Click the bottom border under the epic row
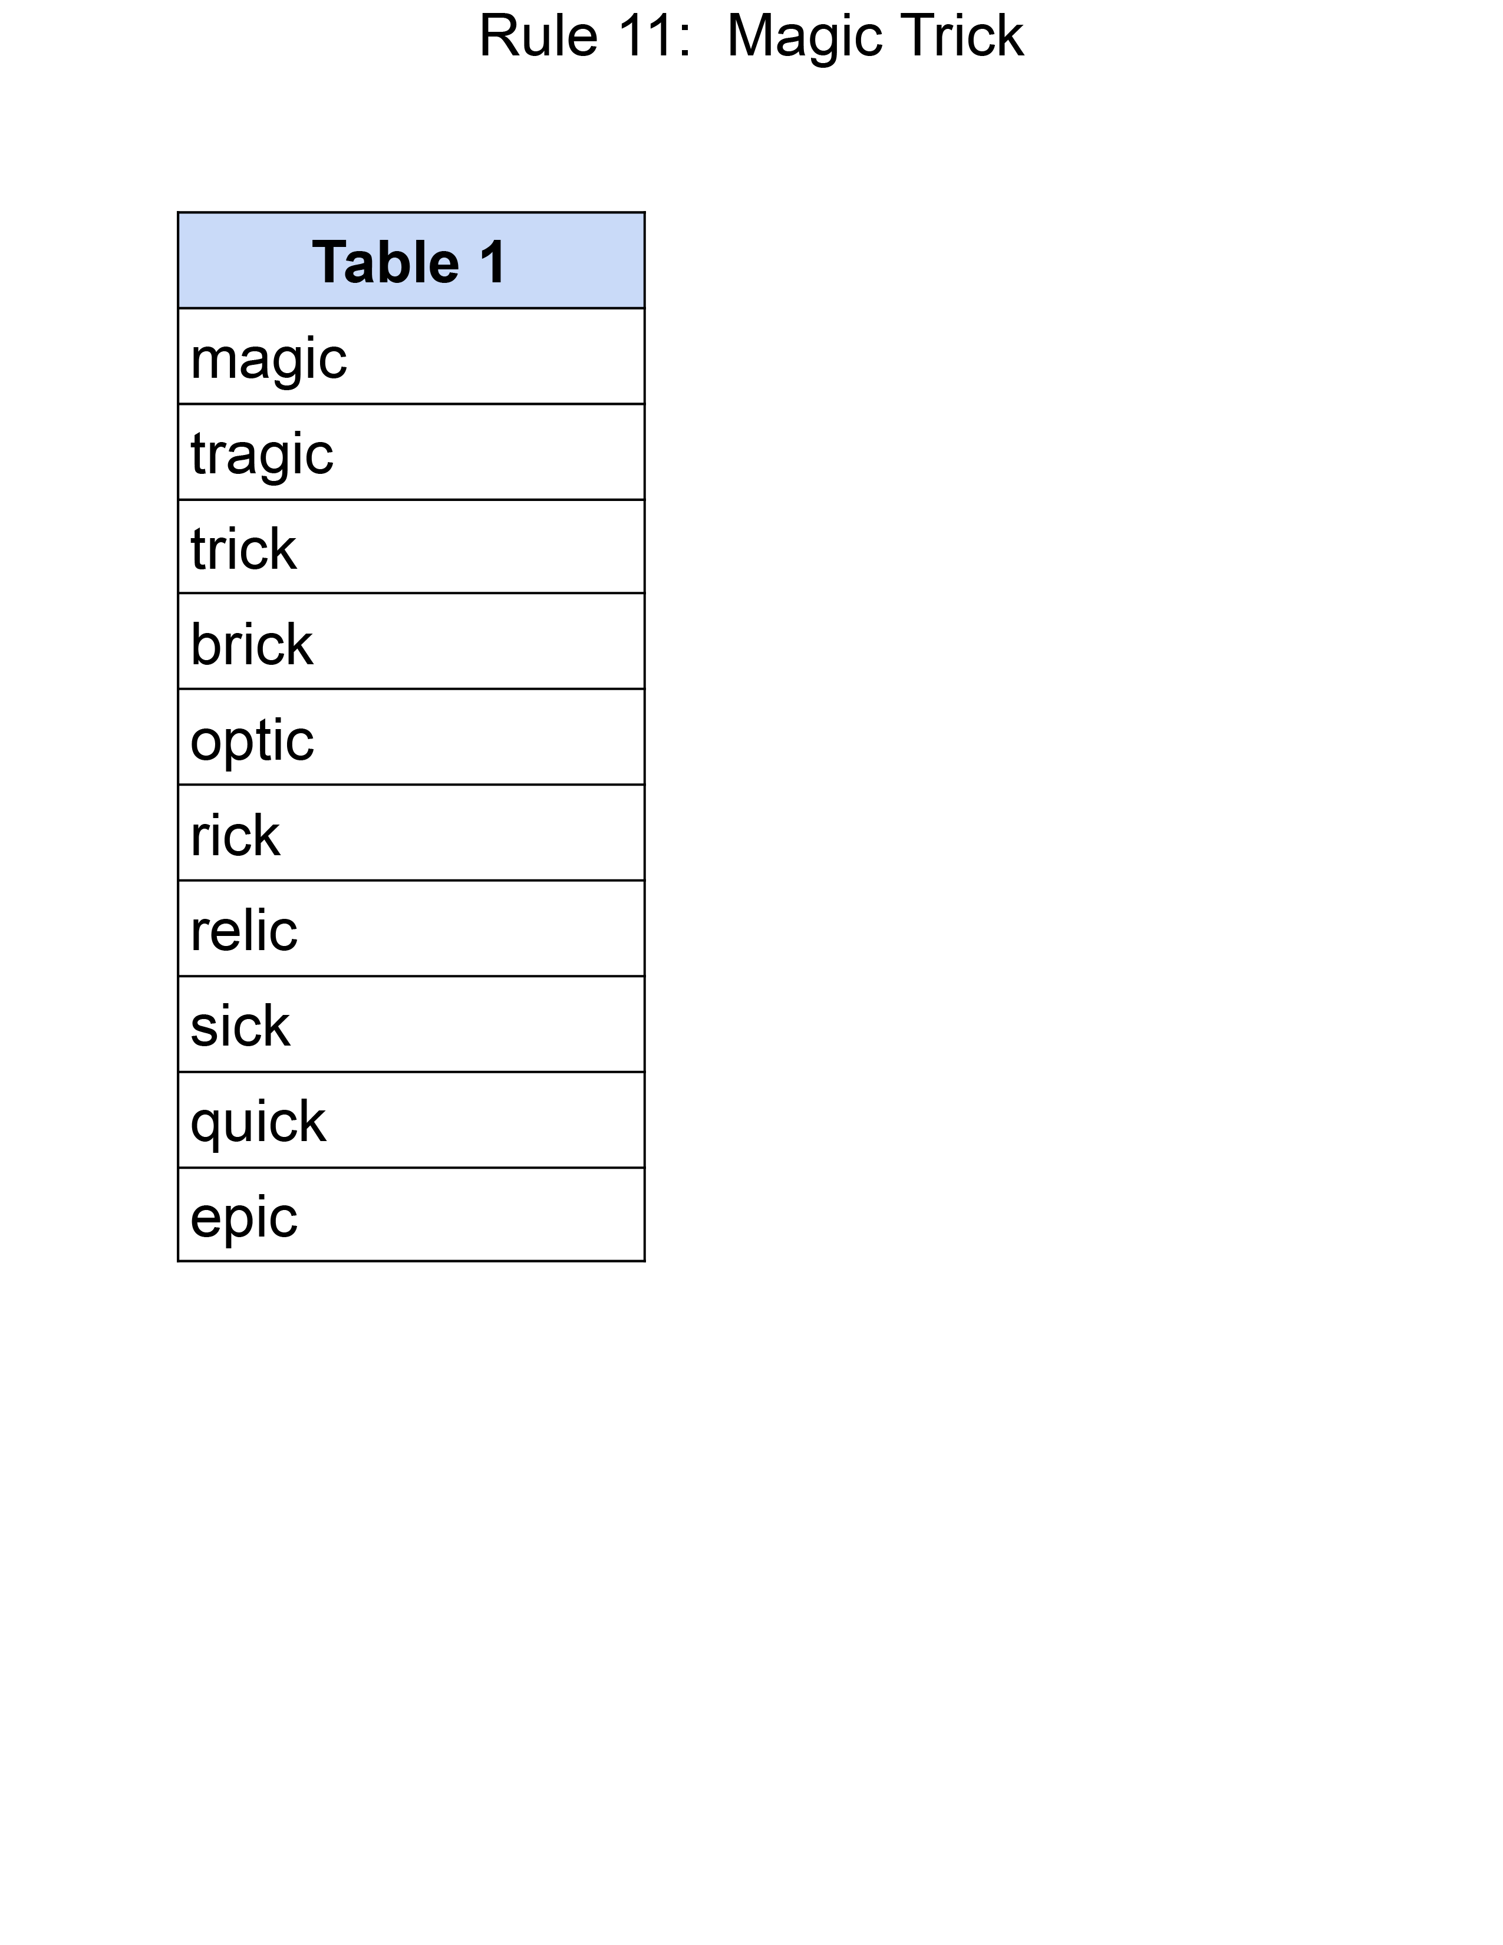 point(411,1261)
